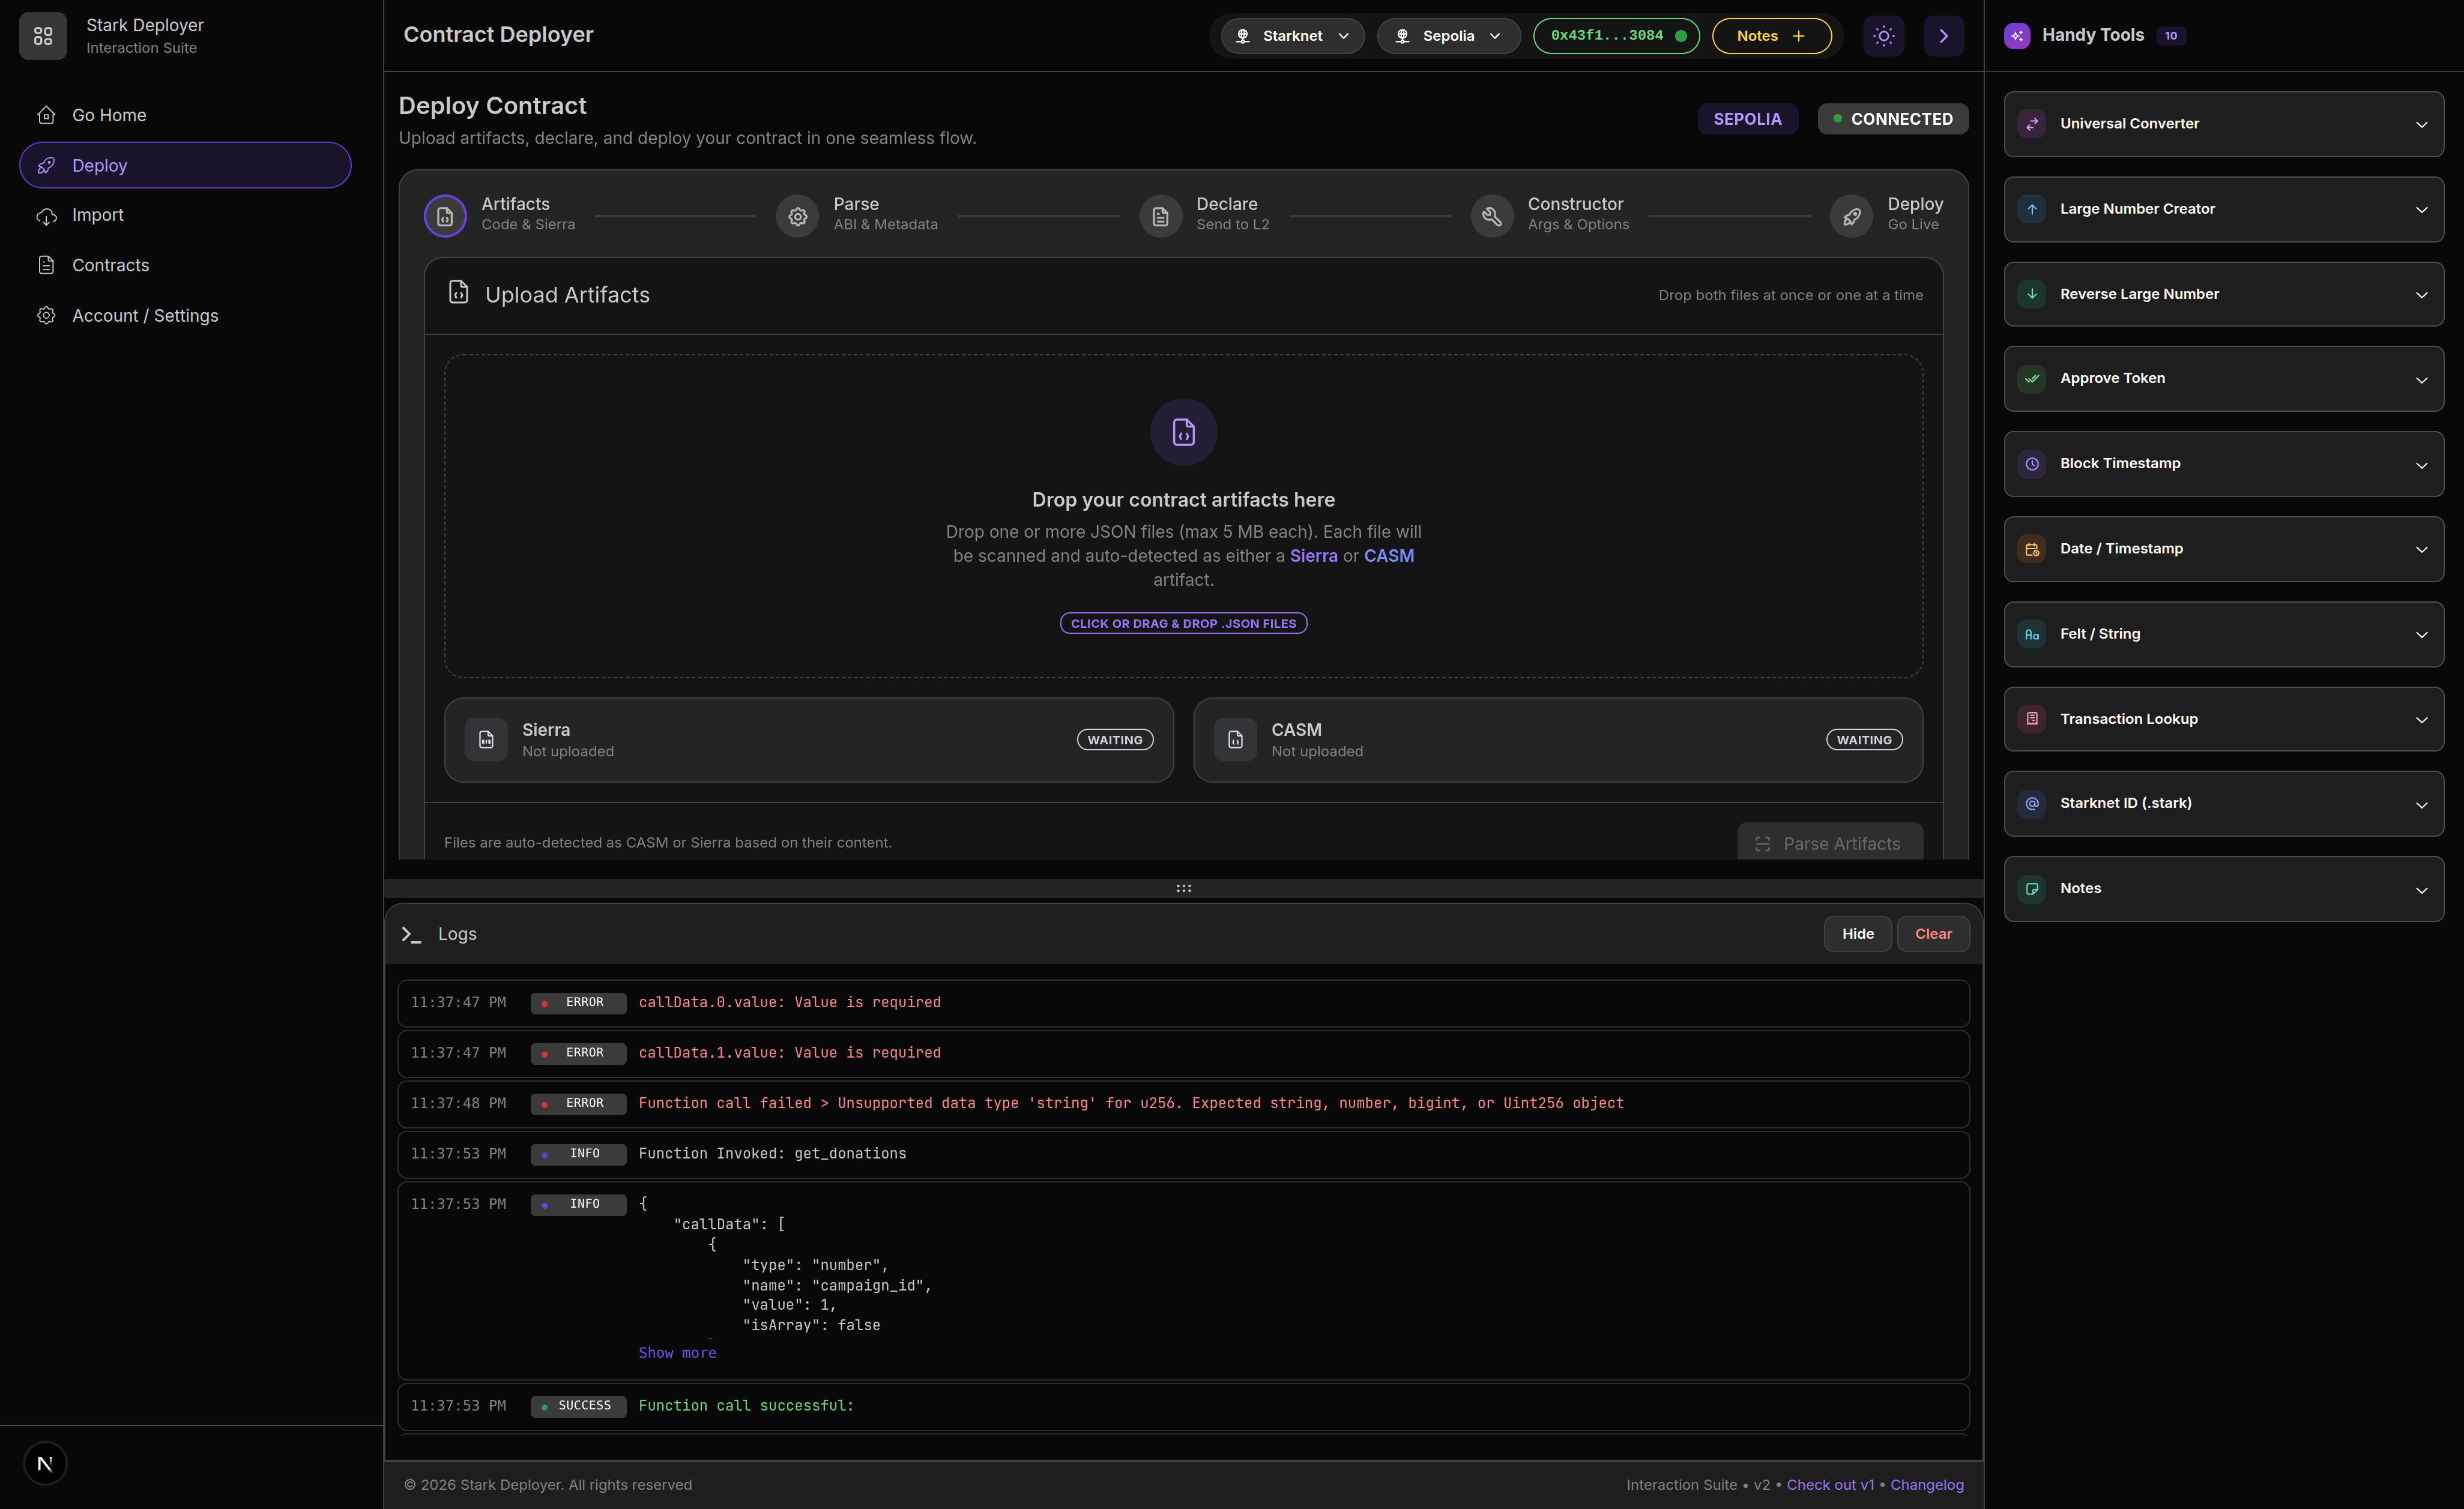Click the N avatar at sidebar bottom
Viewport: 2464px width, 1509px height.
pos(45,1464)
